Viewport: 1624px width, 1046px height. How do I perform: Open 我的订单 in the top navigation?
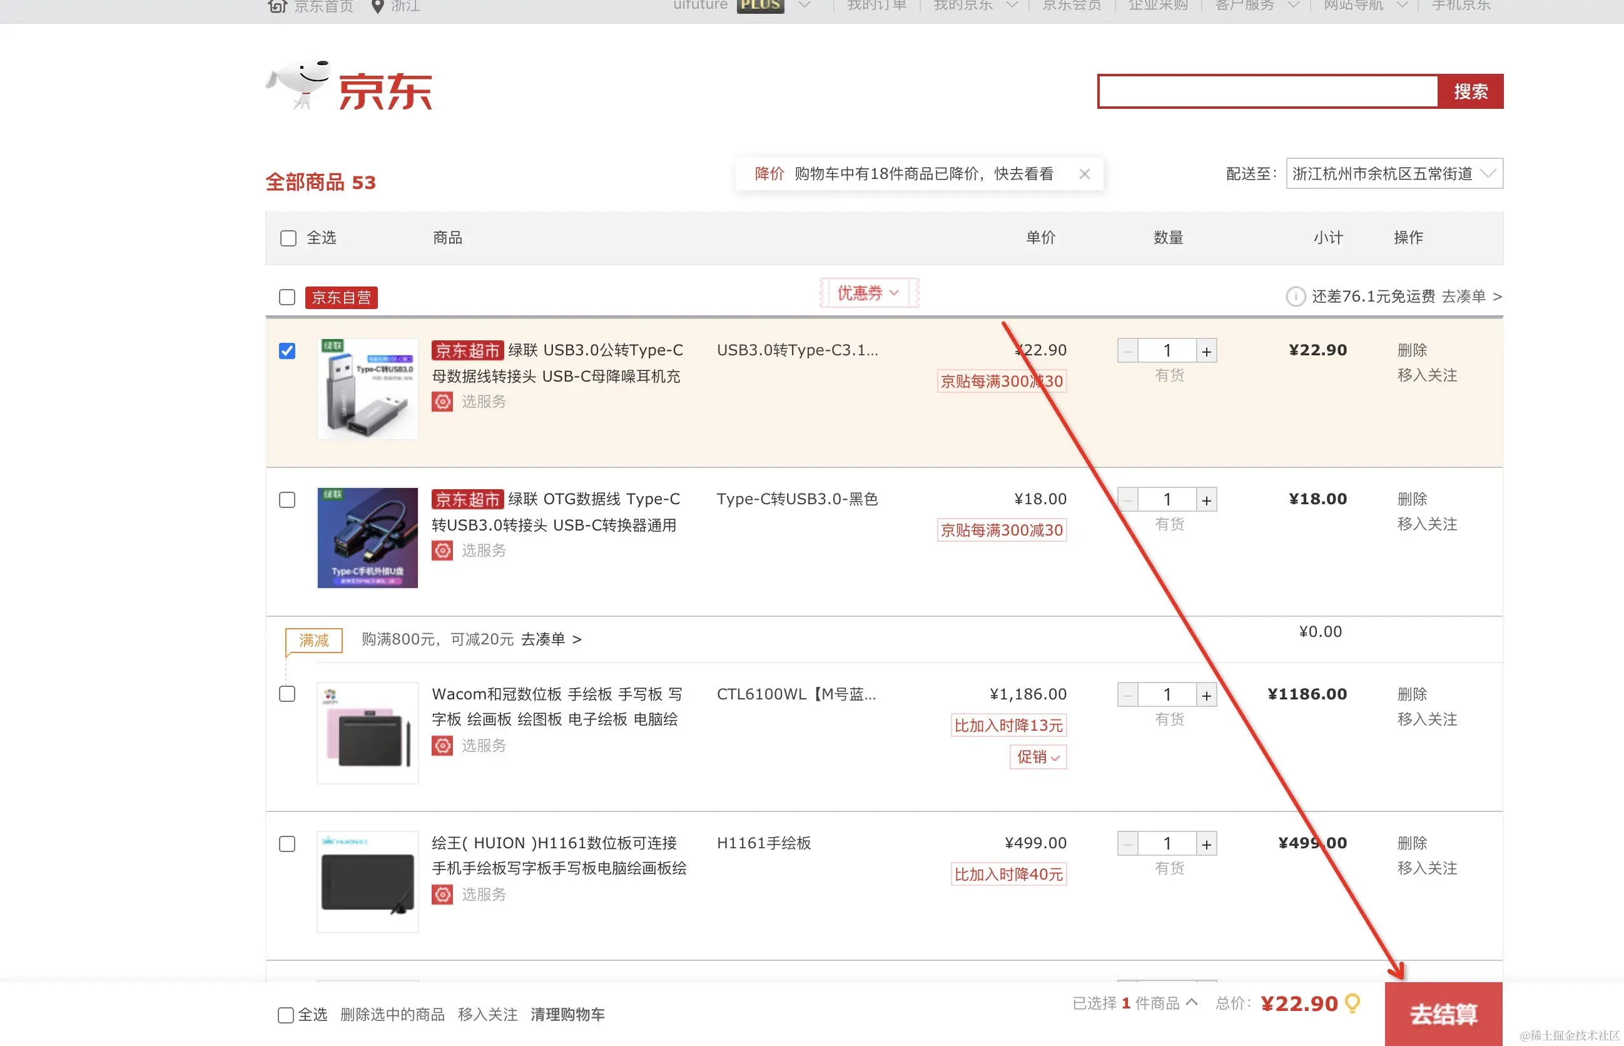pos(876,6)
